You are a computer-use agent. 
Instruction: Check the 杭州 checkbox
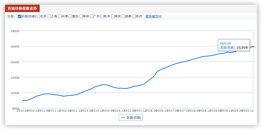102,16
